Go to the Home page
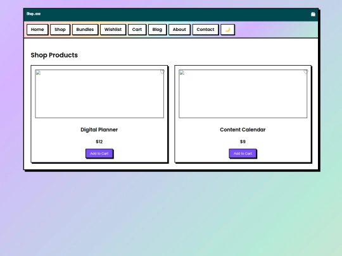This screenshot has height=256, width=342. point(37,30)
